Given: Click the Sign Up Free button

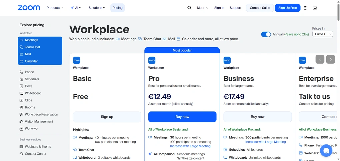Looking at the screenshot, I should tap(288, 8).
